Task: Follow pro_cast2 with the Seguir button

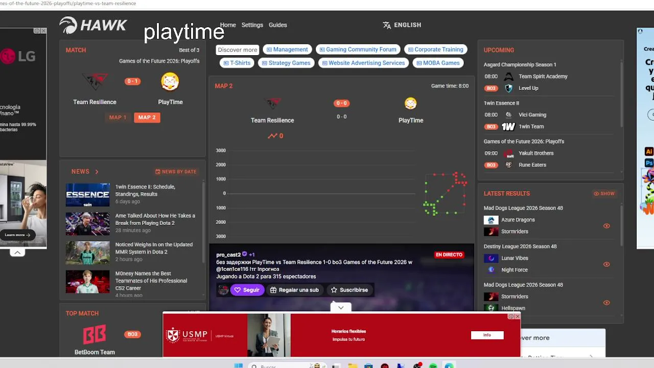Action: [247, 290]
